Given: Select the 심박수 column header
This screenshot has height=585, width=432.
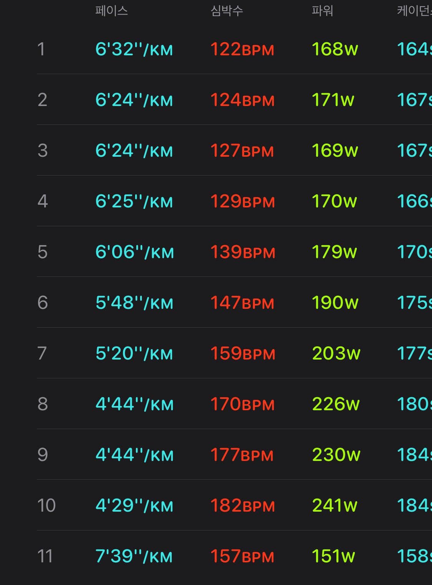Looking at the screenshot, I should click(x=227, y=10).
